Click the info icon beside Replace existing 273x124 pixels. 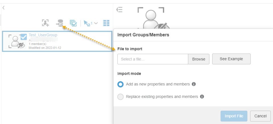(x=202, y=97)
